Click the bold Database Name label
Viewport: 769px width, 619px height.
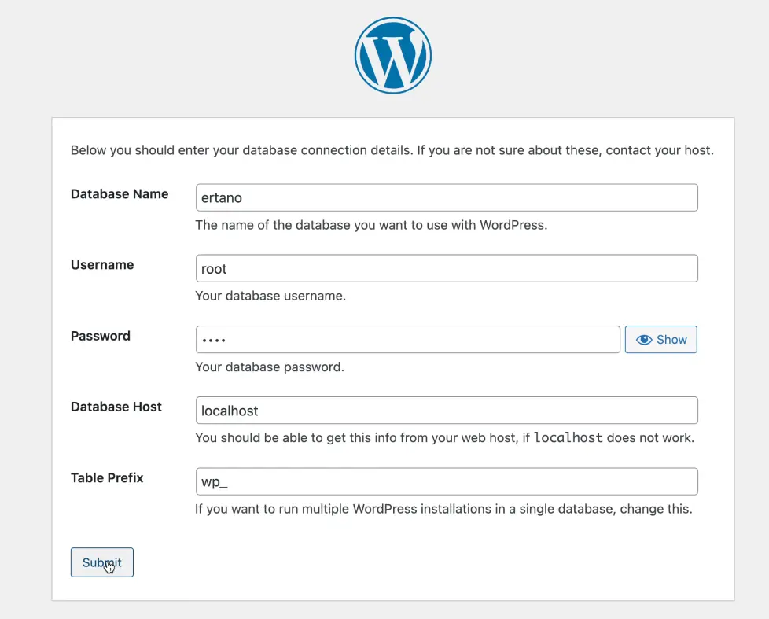(x=120, y=194)
